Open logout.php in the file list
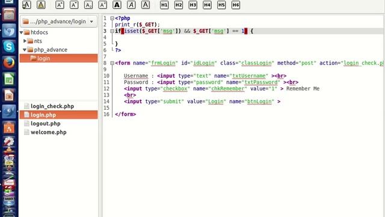385x217 pixels. coord(46,124)
